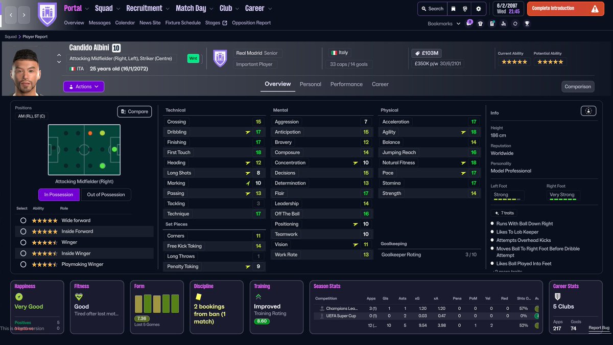Screen dimensions: 613x345
Task: Open the Bookmarks dropdown
Action: click(444, 24)
